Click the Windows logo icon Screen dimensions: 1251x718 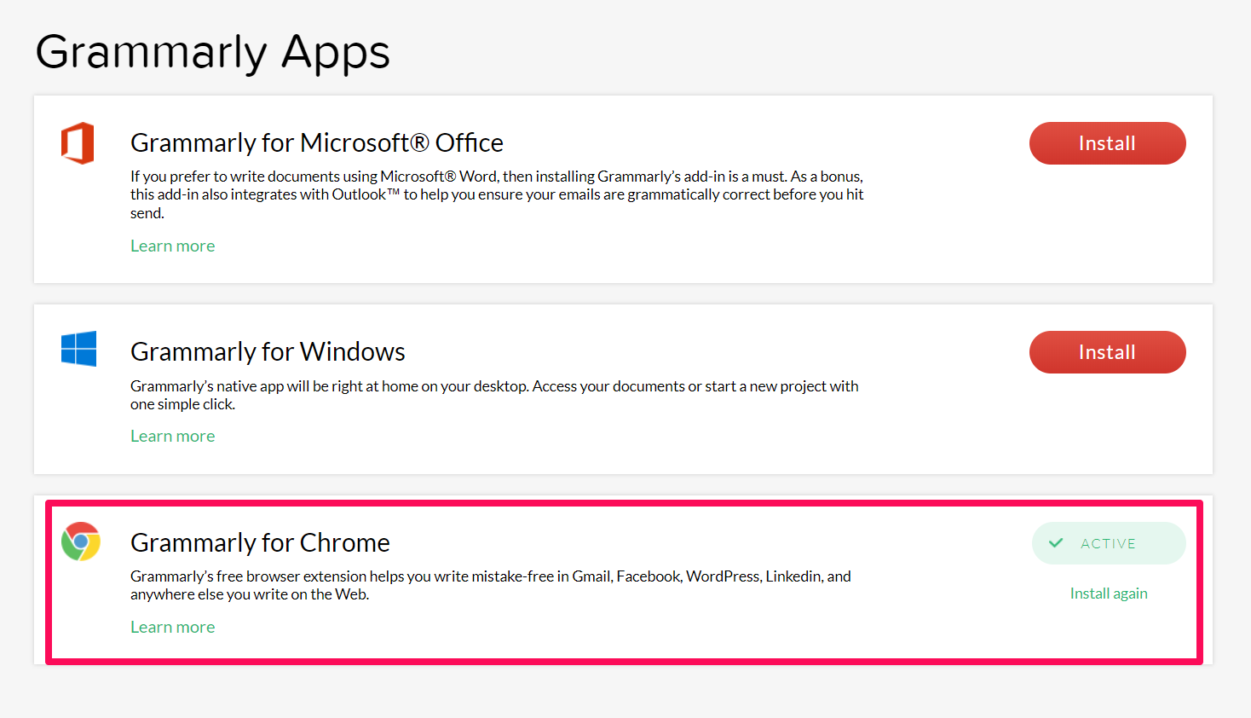coord(78,349)
